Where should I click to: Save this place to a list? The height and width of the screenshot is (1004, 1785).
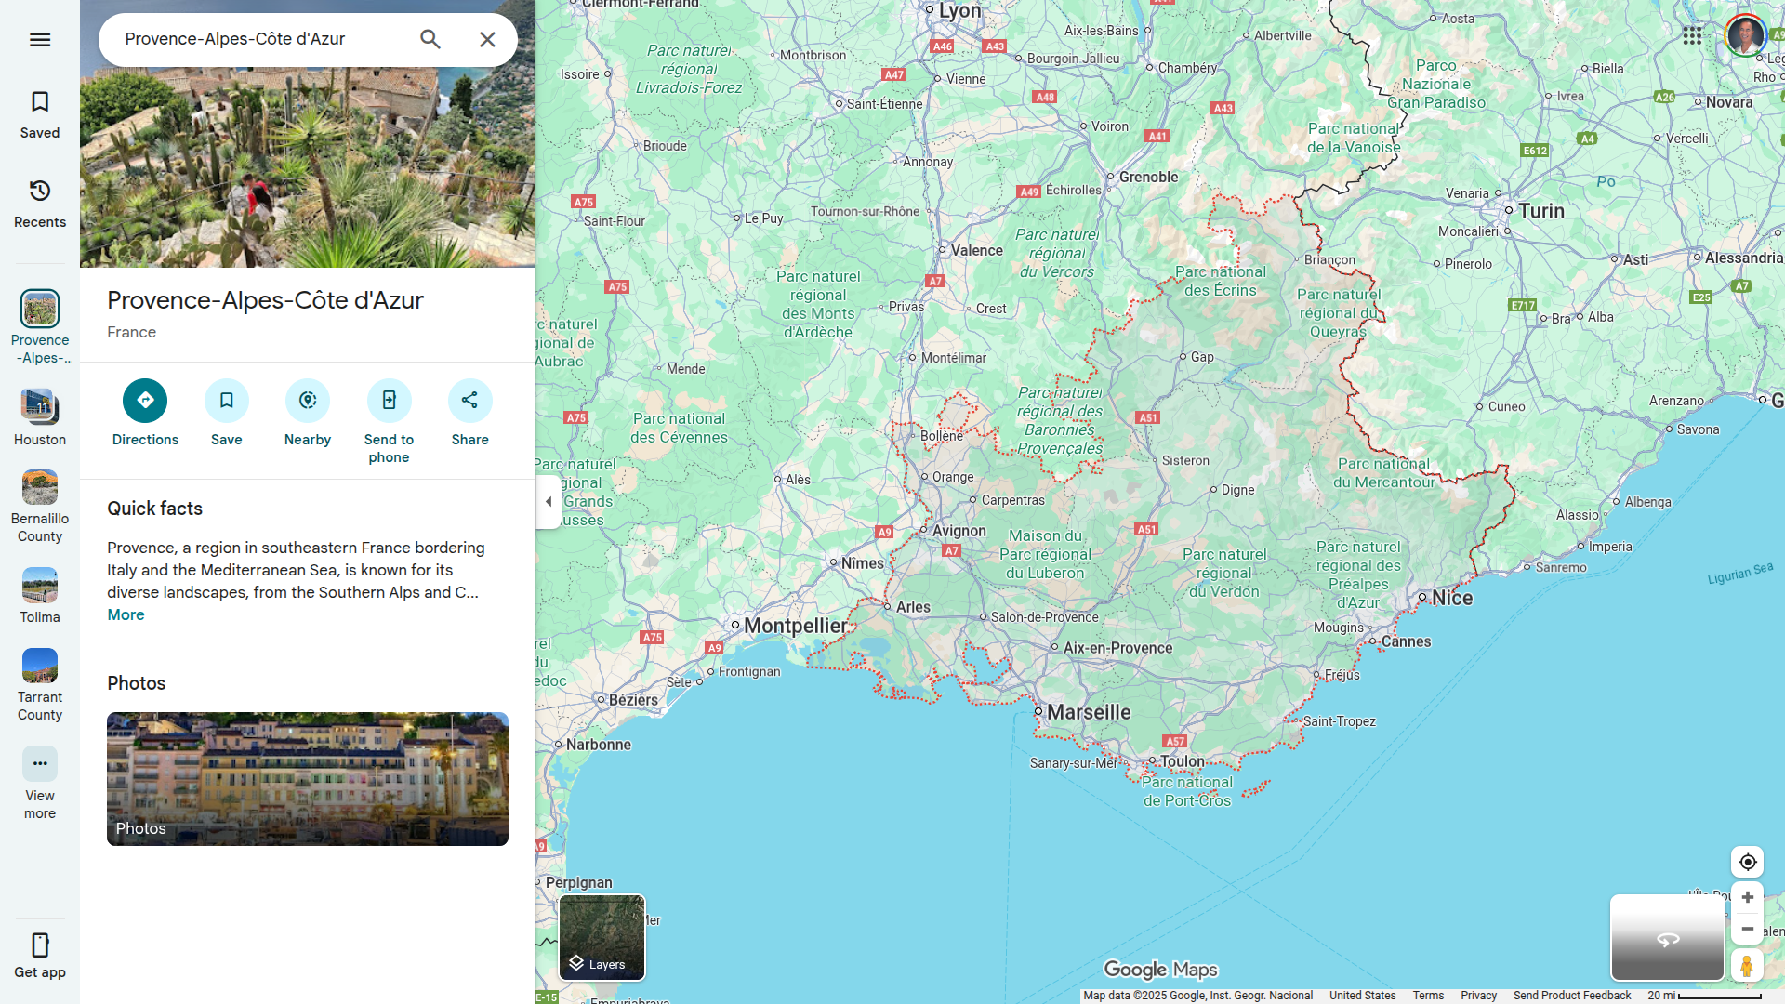point(226,401)
